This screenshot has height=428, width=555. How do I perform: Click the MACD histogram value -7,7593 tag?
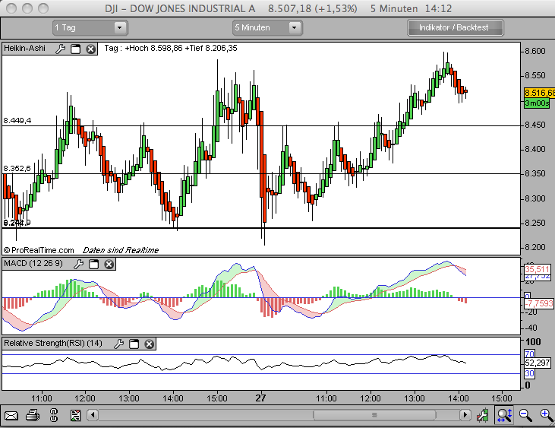539,303
